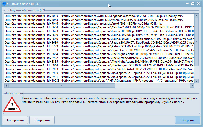203x127 pixels.
Task: Select the error row with Id=8884
Action: (99, 54)
